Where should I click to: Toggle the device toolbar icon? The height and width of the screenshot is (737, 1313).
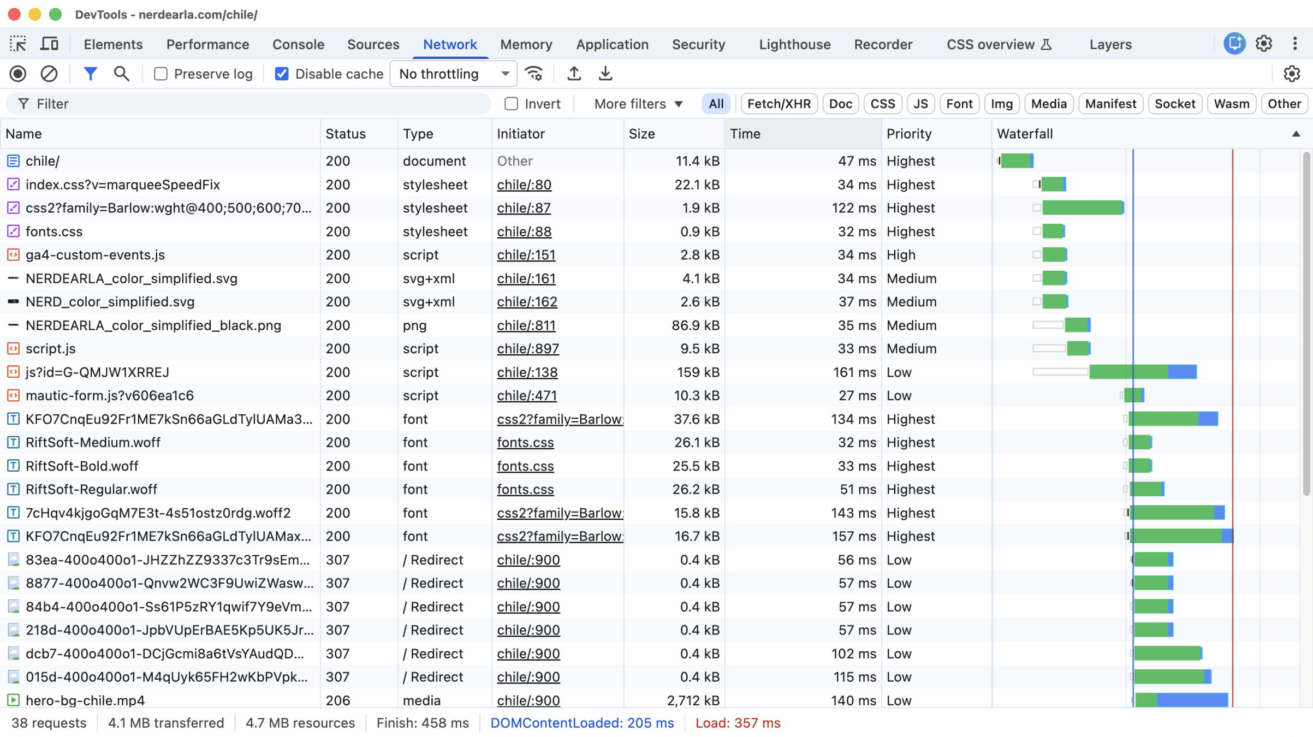49,44
